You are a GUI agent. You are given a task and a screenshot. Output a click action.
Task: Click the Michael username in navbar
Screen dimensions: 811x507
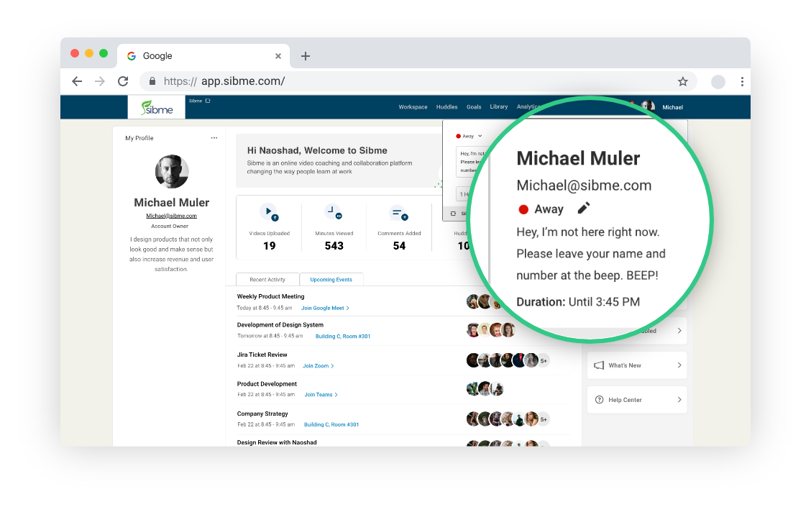pyautogui.click(x=672, y=107)
